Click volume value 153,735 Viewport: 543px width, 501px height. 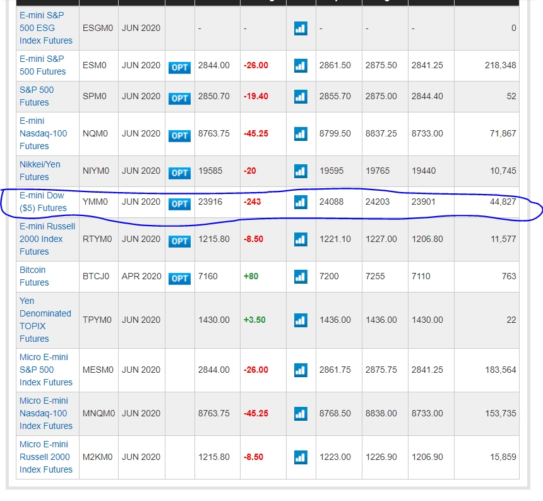(501, 413)
